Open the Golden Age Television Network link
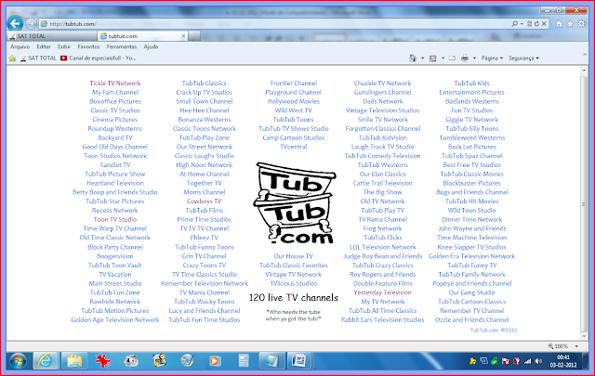595x376 pixels. [x=115, y=319]
